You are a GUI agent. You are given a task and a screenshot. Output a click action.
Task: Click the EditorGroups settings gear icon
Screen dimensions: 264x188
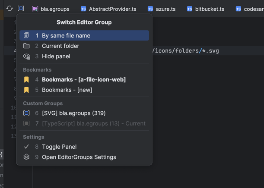click(26, 157)
